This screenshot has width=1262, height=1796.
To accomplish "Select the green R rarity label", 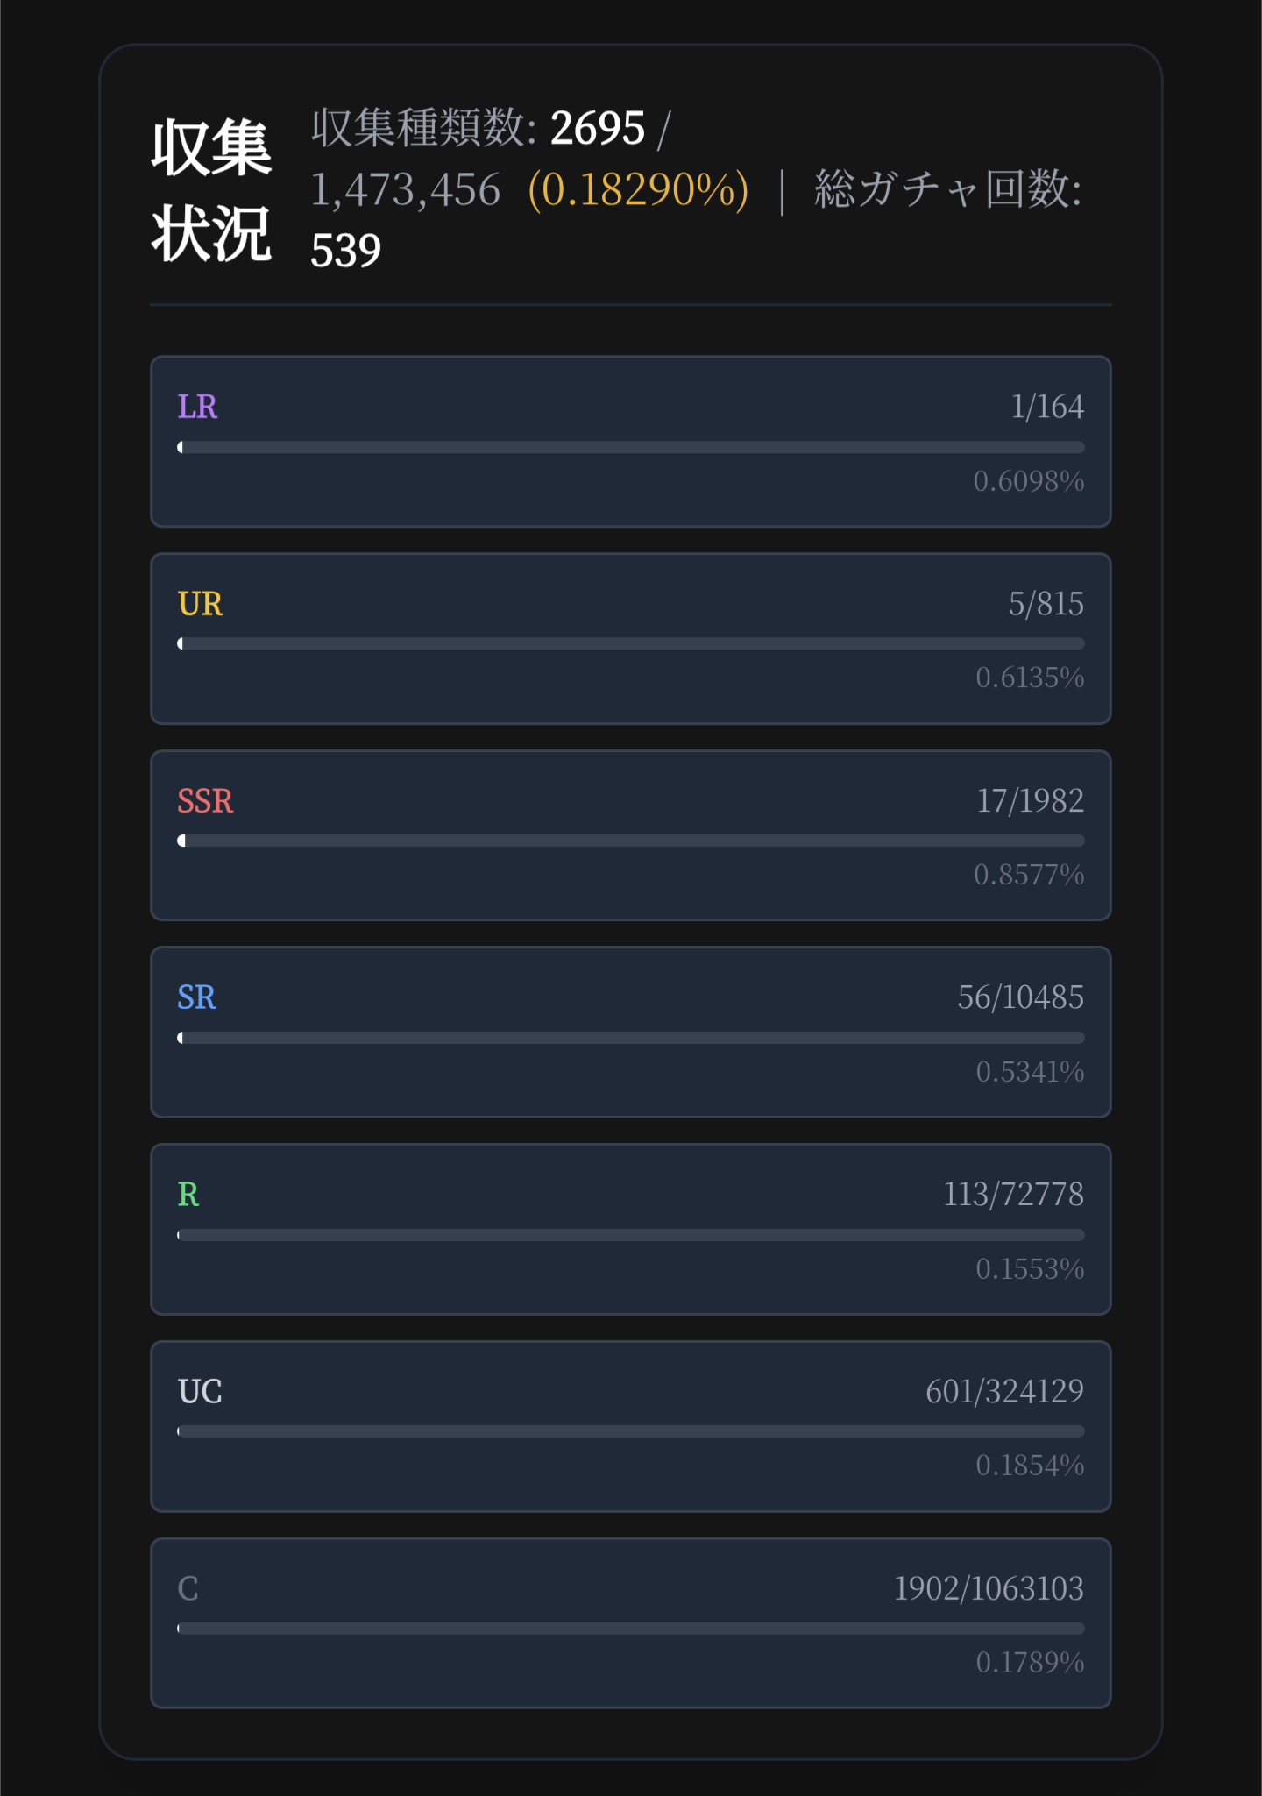I will click(188, 1195).
